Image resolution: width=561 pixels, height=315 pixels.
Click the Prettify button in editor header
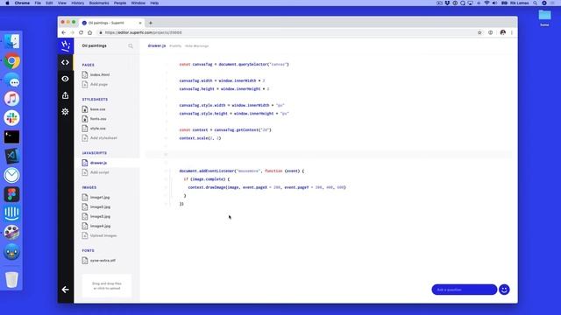pyautogui.click(x=175, y=46)
